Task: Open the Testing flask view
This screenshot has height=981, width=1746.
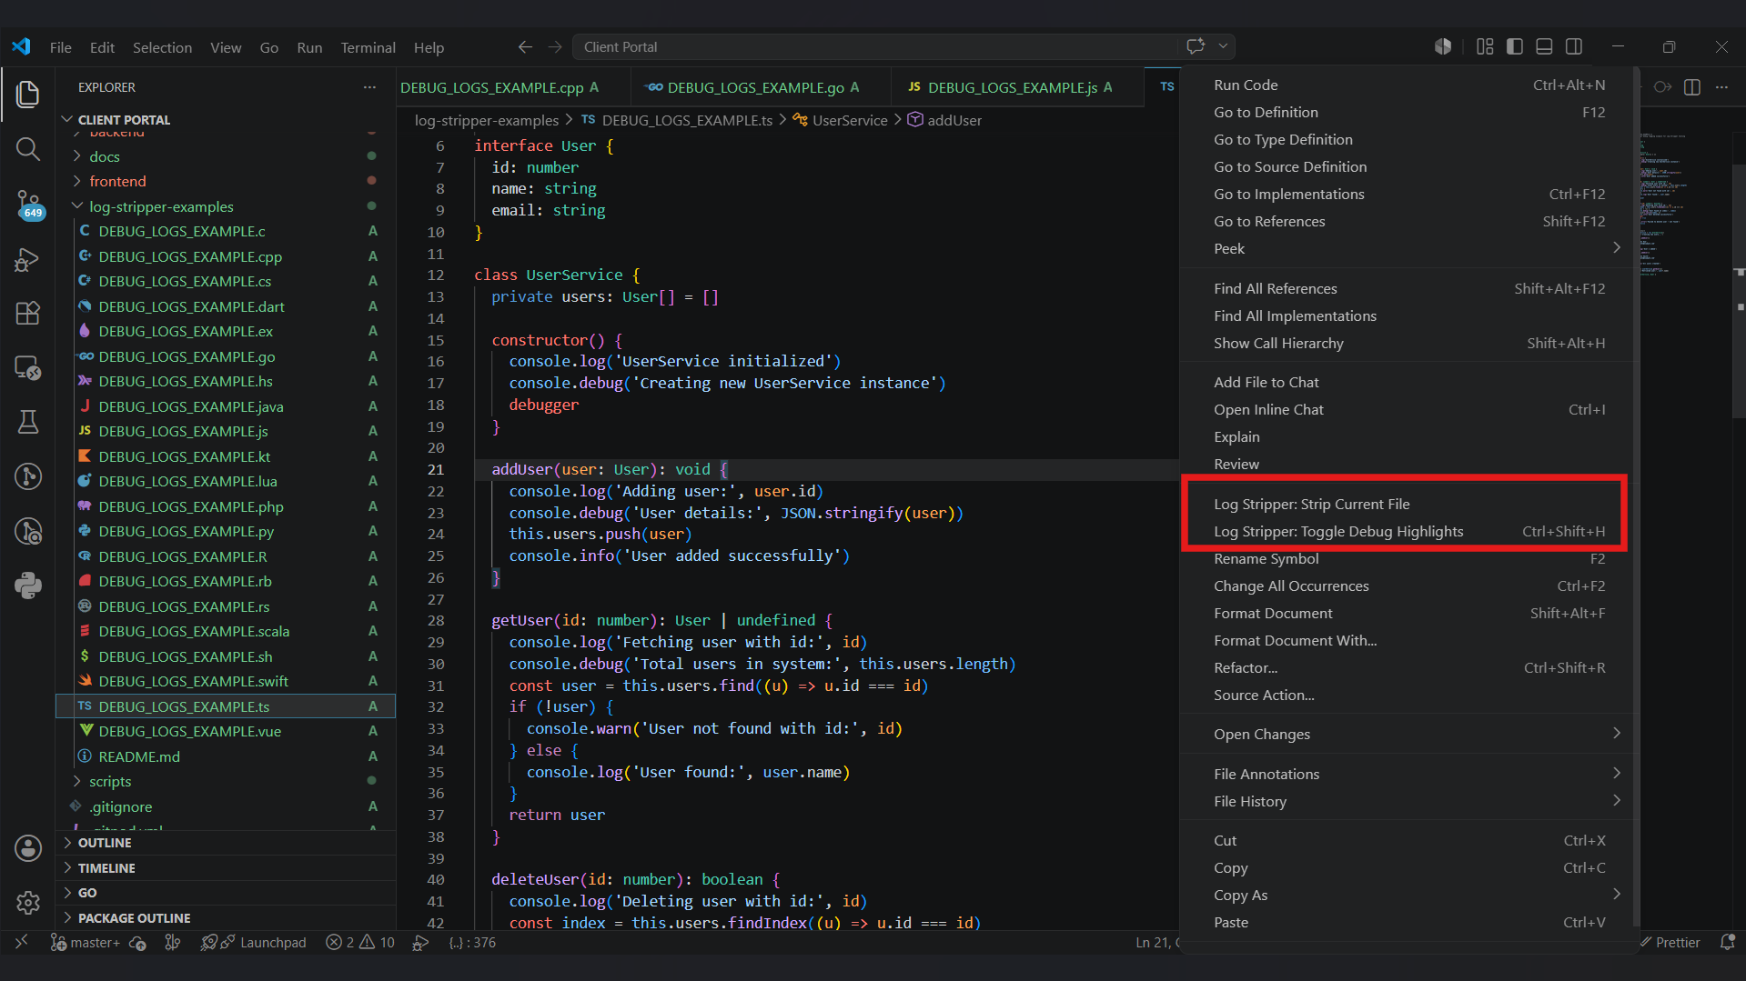Action: [28, 422]
